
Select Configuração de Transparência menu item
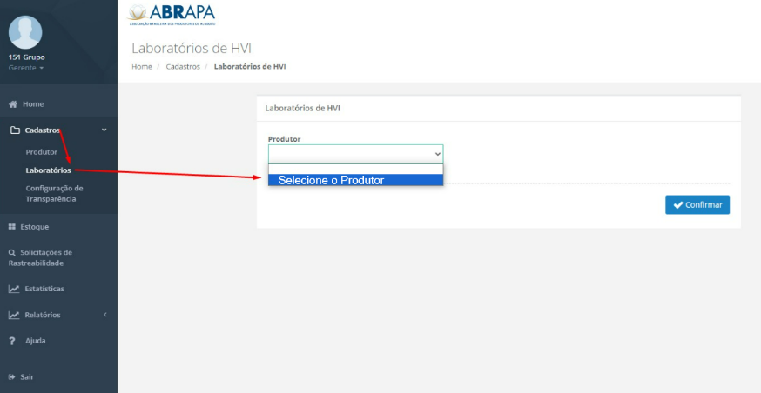pyautogui.click(x=54, y=193)
